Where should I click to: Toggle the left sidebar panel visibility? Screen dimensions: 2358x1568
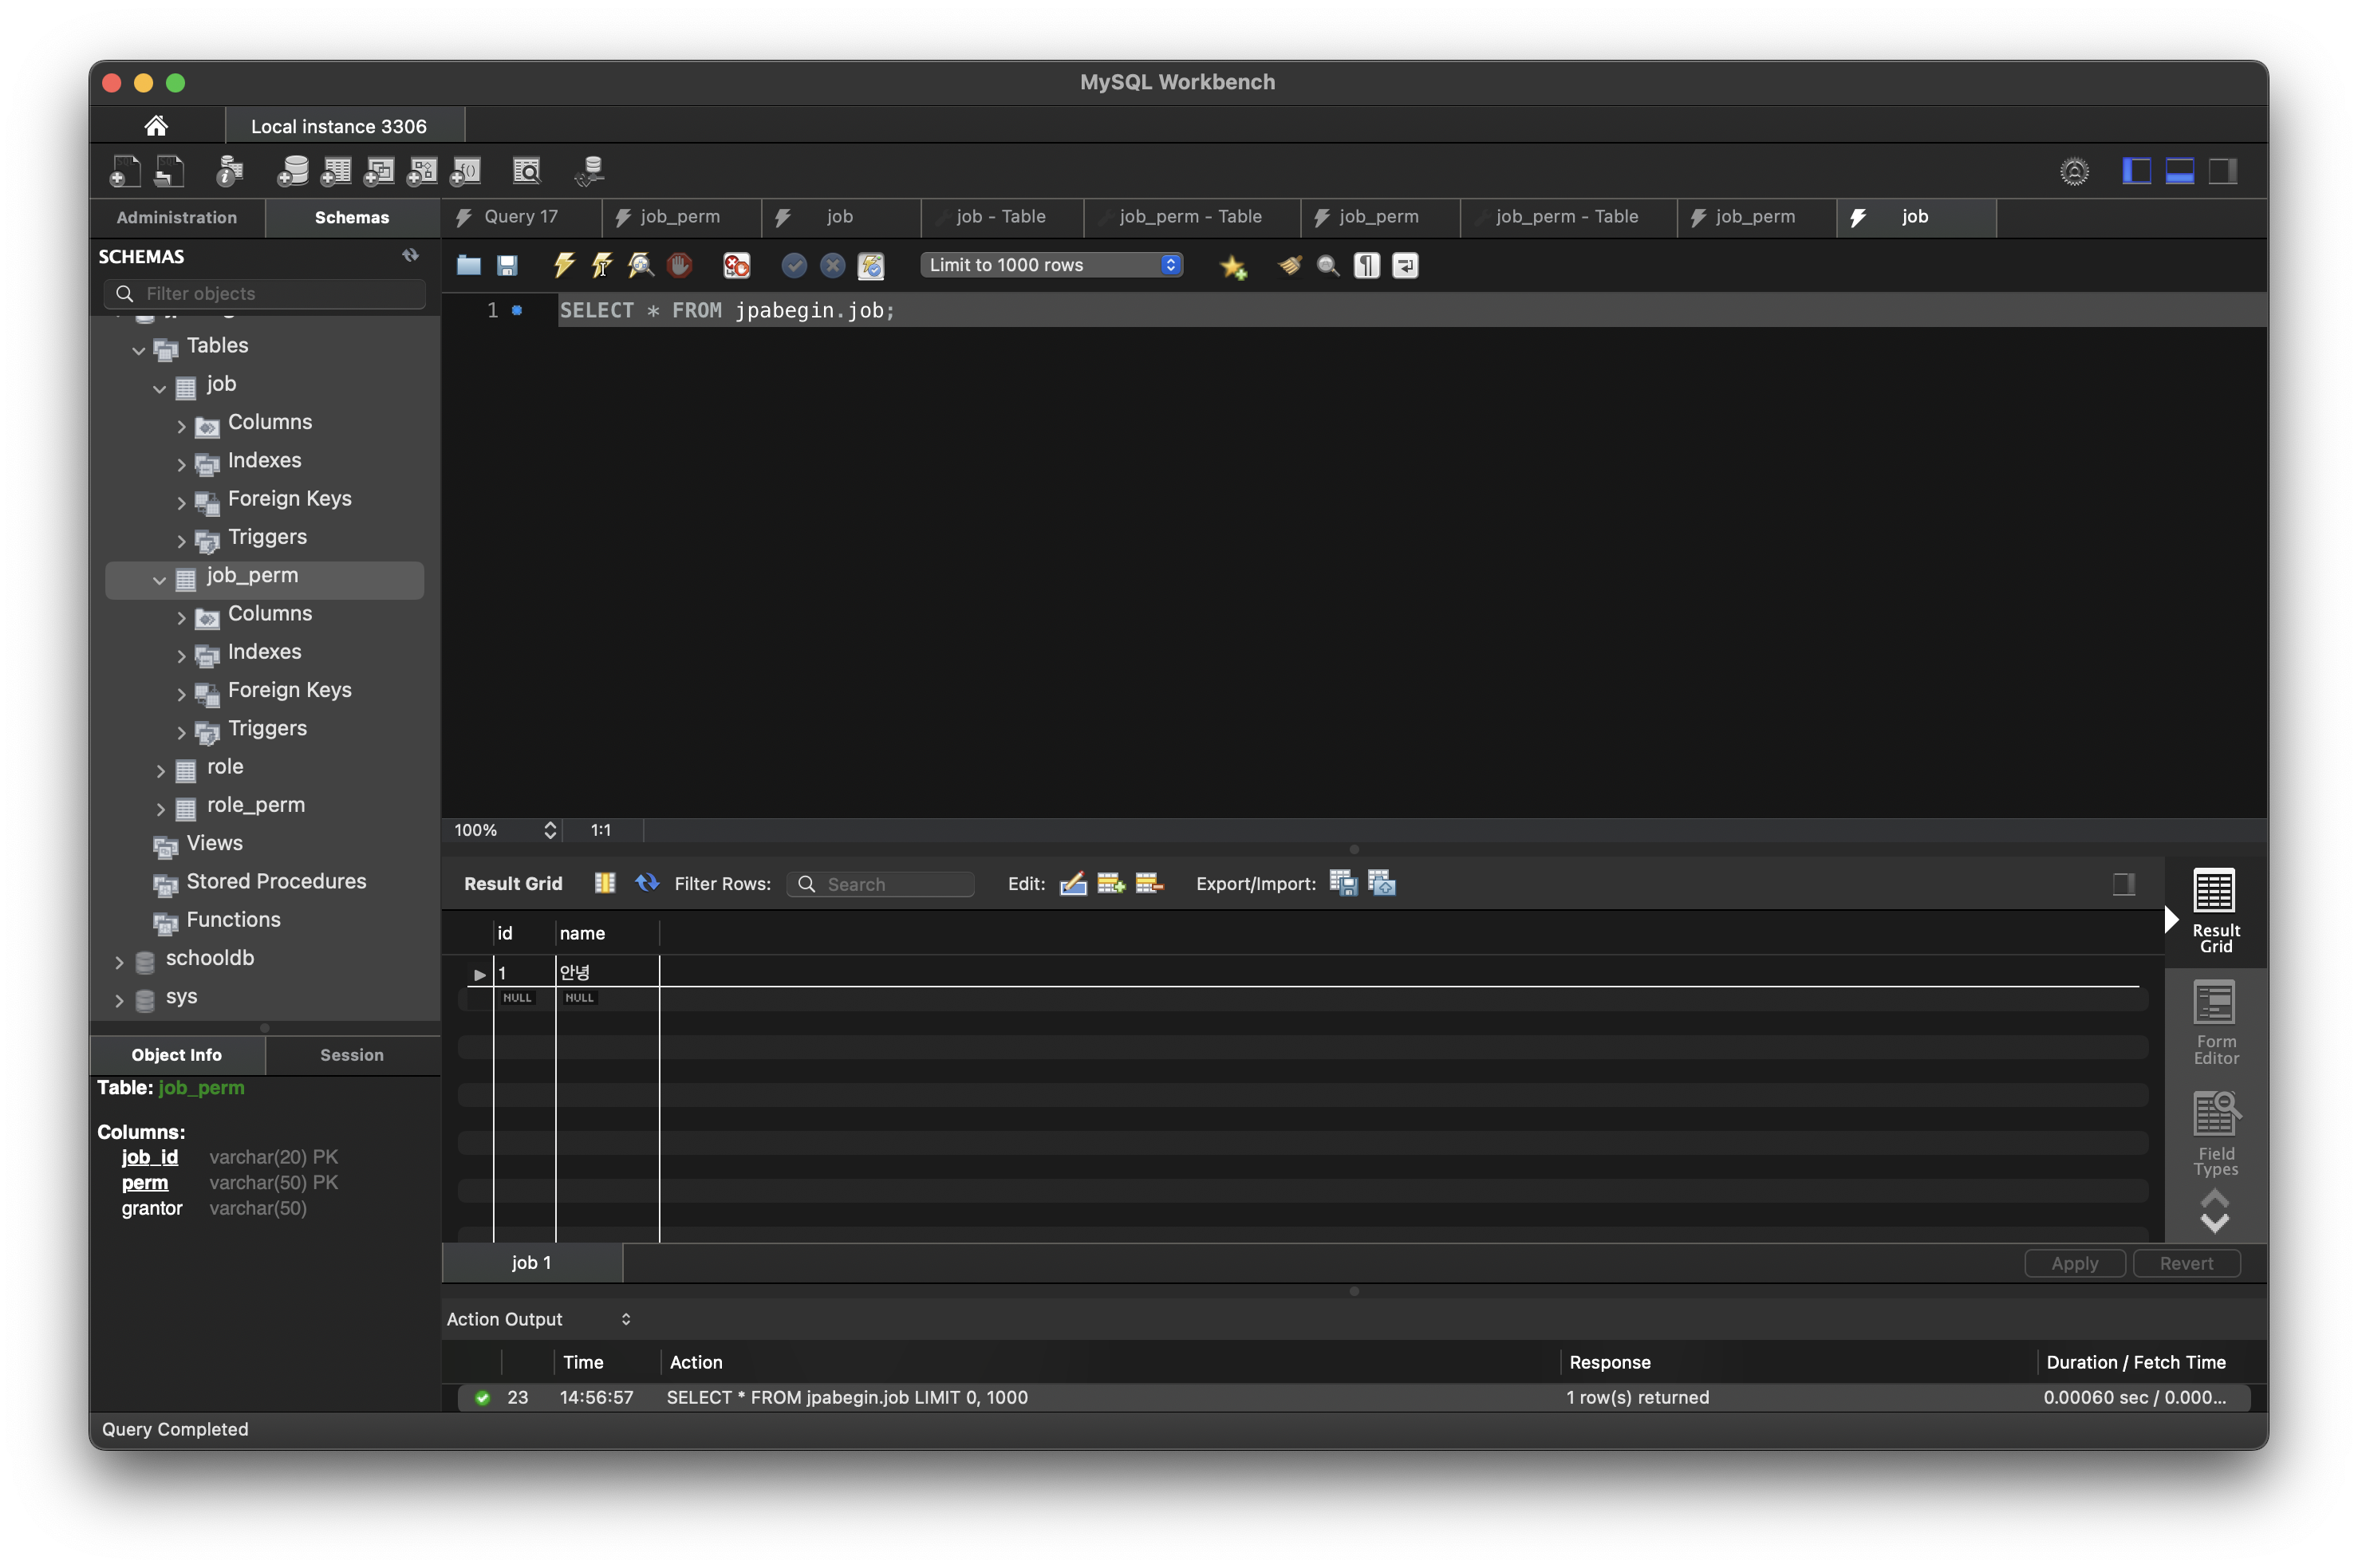pos(2136,171)
